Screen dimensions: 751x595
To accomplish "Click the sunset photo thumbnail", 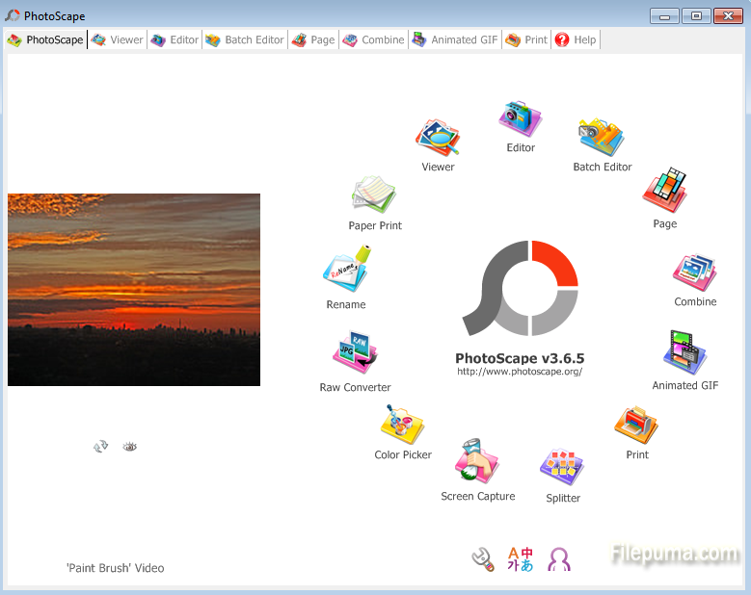I will coord(134,290).
